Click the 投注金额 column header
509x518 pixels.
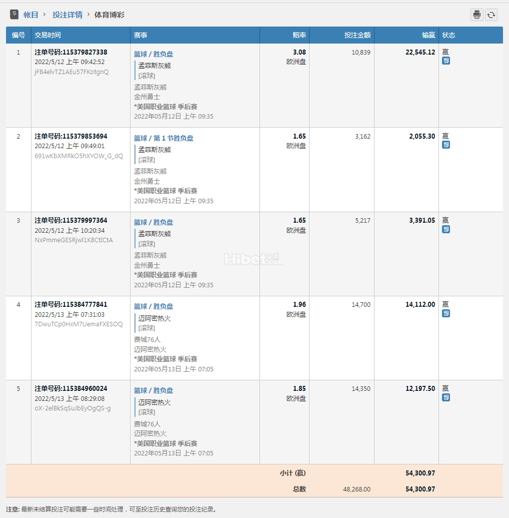[x=357, y=35]
